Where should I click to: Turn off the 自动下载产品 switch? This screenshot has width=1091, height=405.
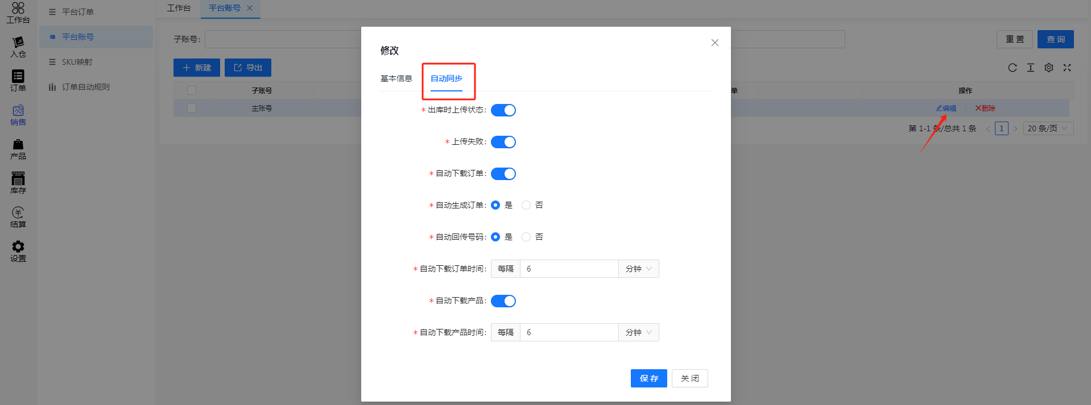click(503, 301)
